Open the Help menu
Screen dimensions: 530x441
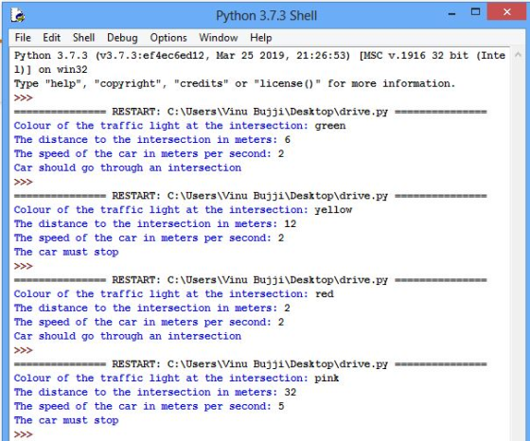tap(260, 38)
